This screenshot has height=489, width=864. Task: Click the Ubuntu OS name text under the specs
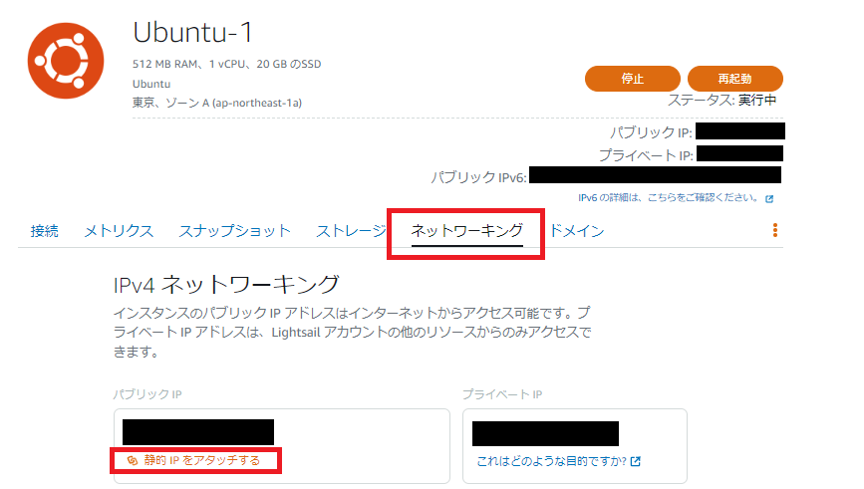click(x=151, y=84)
